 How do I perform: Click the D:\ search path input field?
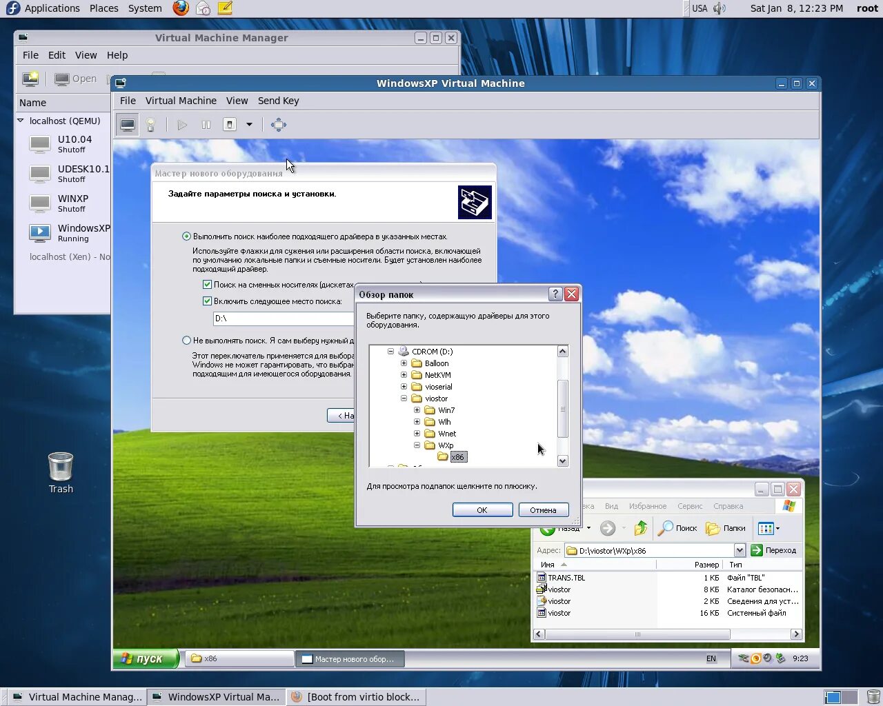tap(284, 319)
